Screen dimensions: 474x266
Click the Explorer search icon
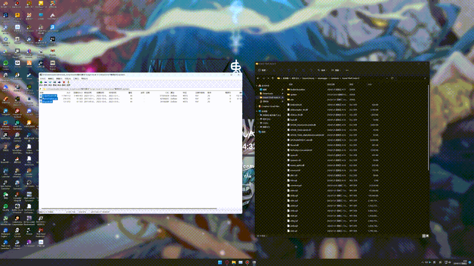425,78
